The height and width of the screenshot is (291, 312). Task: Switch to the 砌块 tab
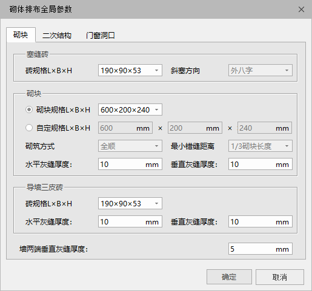point(21,35)
